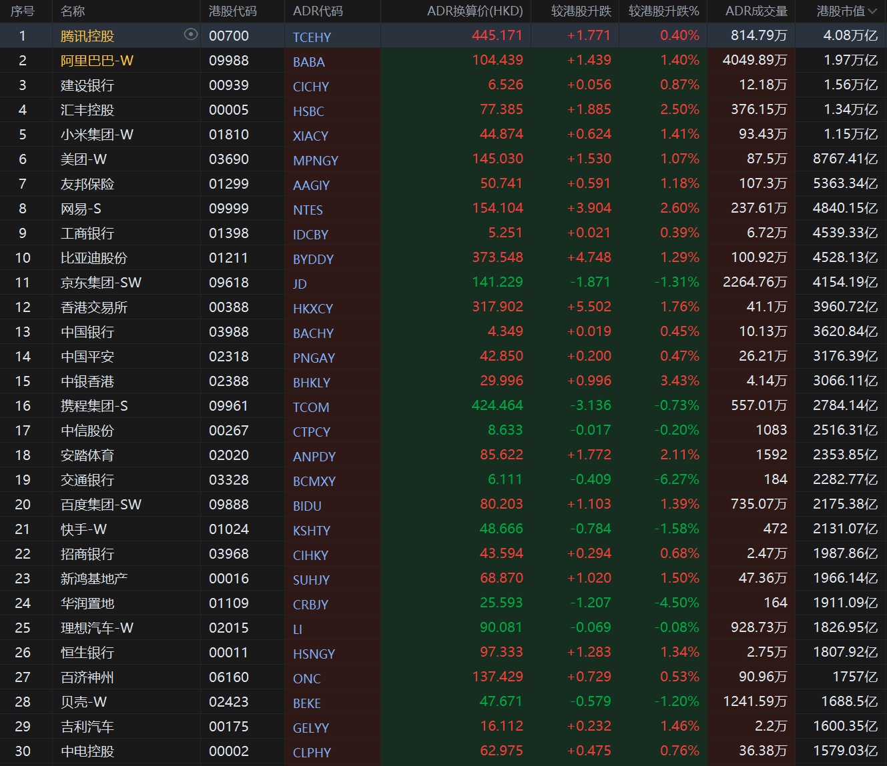
Task: Click the CTPCY ADR code
Action: click(x=312, y=432)
